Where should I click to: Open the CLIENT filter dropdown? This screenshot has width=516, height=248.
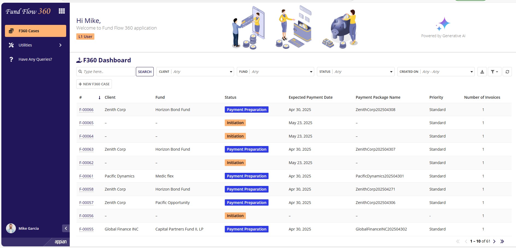[195, 72]
